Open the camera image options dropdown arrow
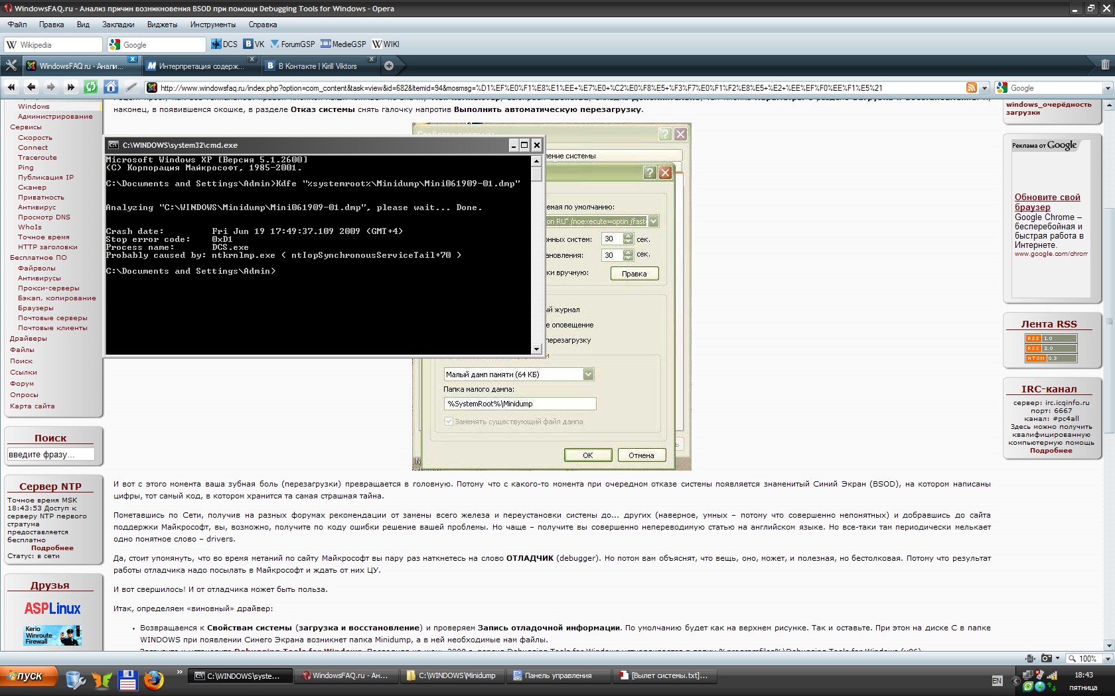Image resolution: width=1115 pixels, height=696 pixels. click(x=1057, y=658)
